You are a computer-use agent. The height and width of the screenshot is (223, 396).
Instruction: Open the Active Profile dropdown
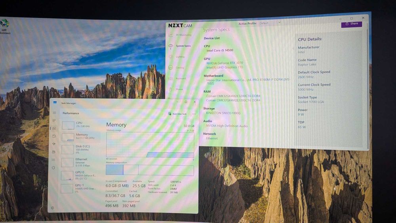tap(270, 23)
